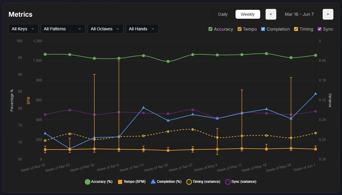The width and height of the screenshot is (342, 195).
Task: Toggle the Sync checkbox off
Action: pos(319,29)
